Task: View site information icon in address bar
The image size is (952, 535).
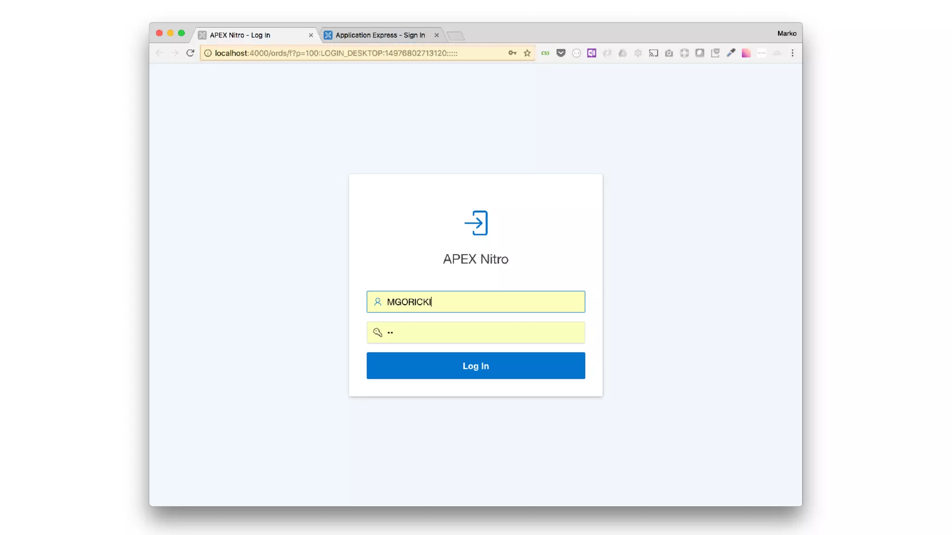Action: point(208,53)
